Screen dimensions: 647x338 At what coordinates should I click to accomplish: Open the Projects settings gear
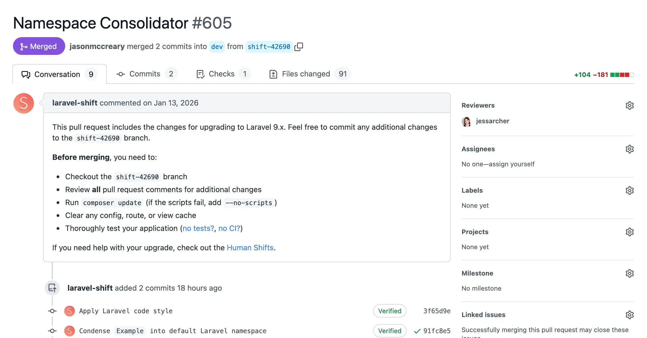click(x=630, y=232)
